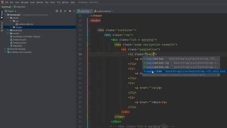Collapse the assets folder
Image resolution: width=227 pixels, height=128 pixels.
point(8,18)
